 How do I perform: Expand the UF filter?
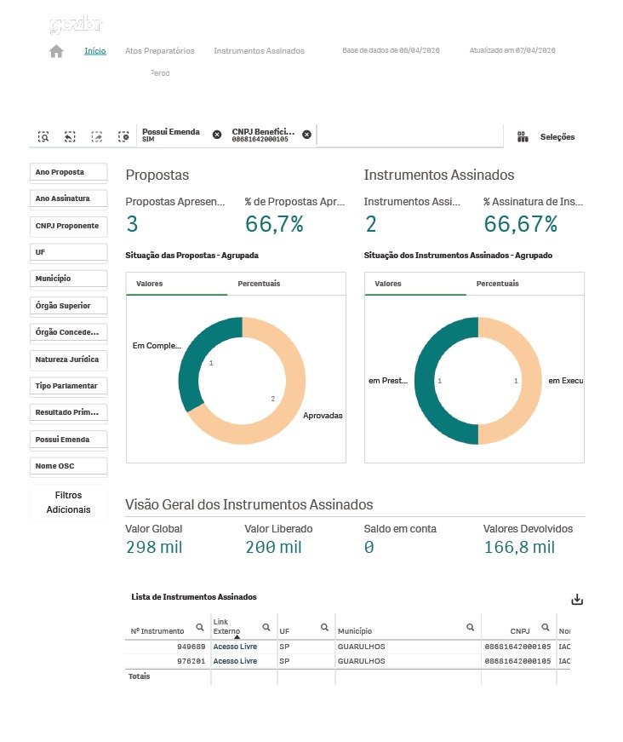tap(68, 252)
